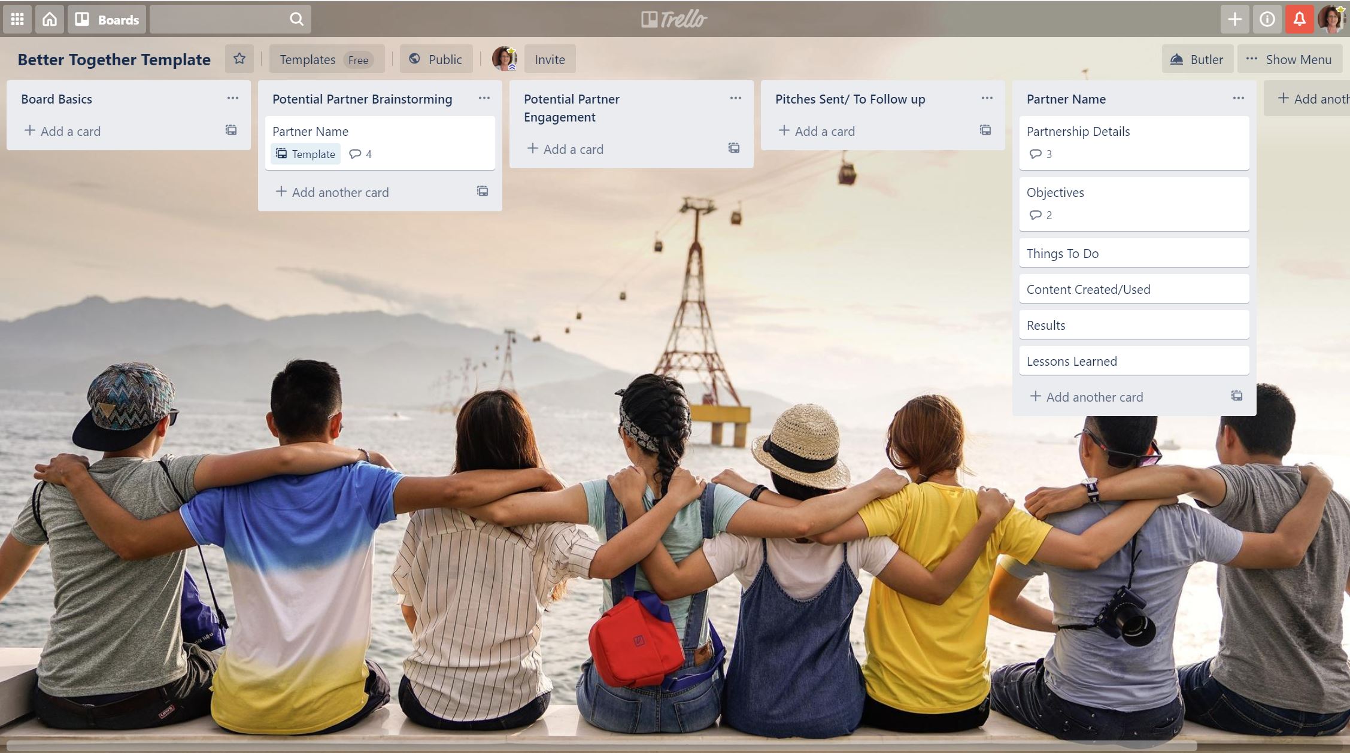Viewport: 1350px width, 753px height.
Task: Open Butler automation
Action: [x=1197, y=59]
